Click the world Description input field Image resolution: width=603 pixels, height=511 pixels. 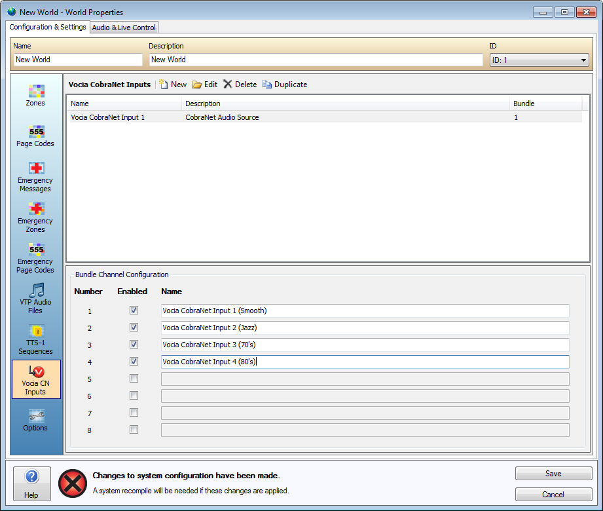tap(316, 60)
